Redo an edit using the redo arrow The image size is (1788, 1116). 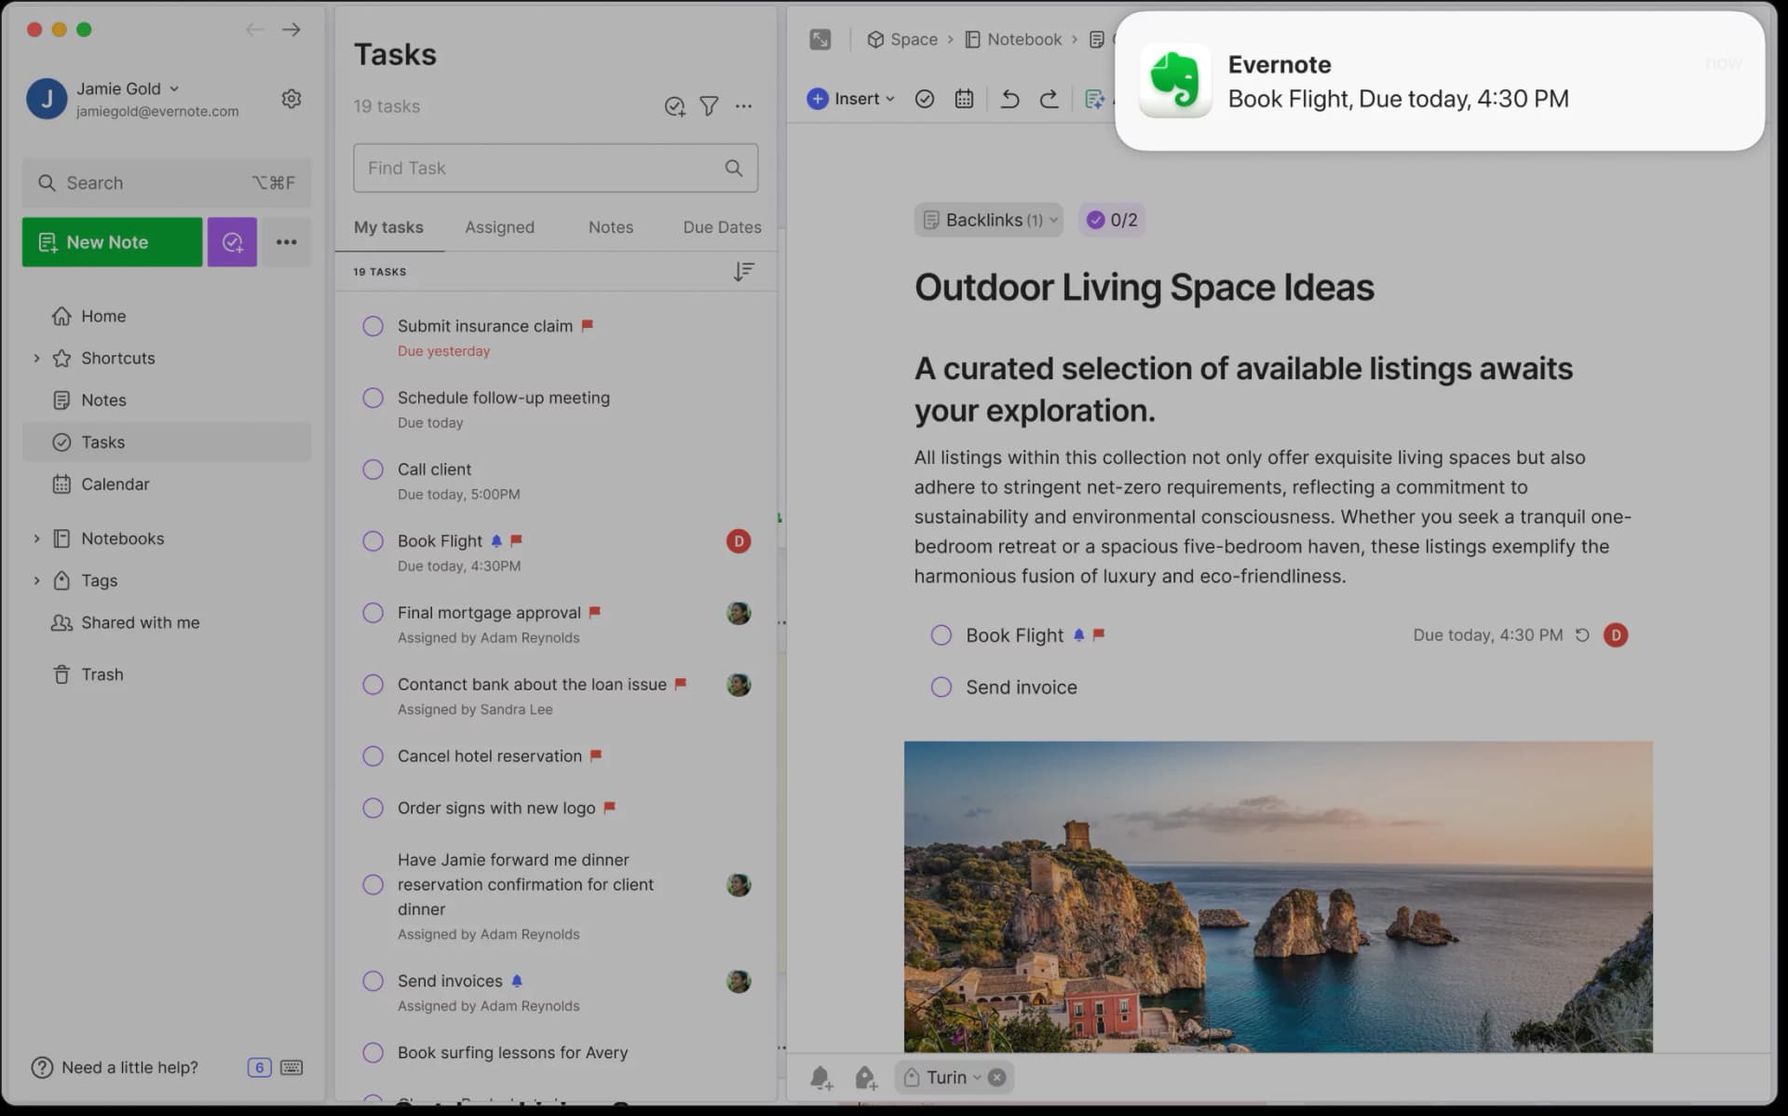(x=1049, y=98)
